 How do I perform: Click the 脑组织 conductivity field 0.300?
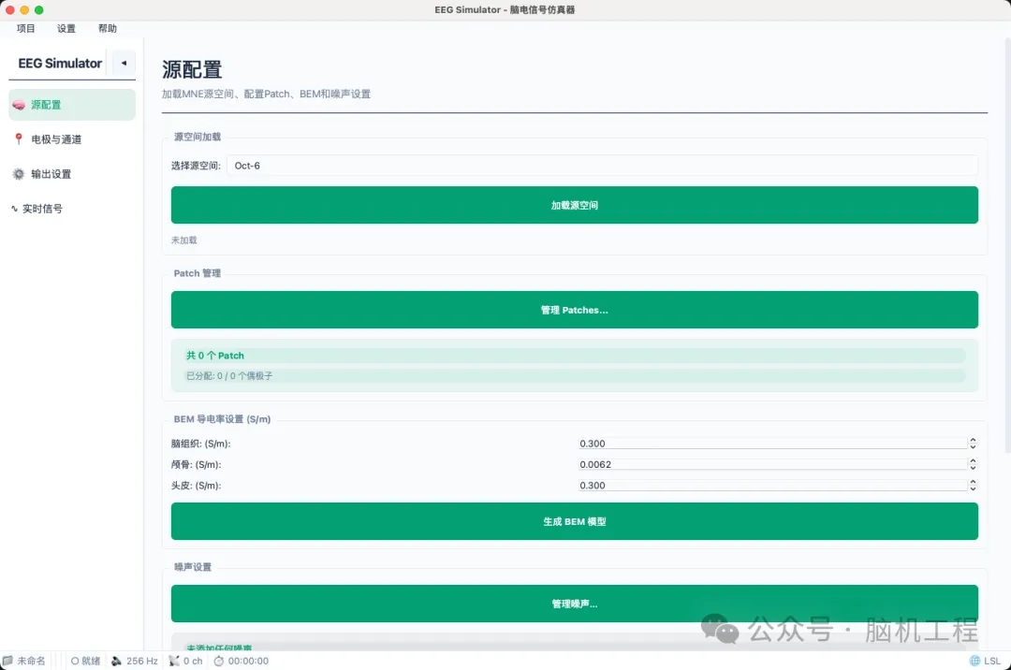coord(772,444)
